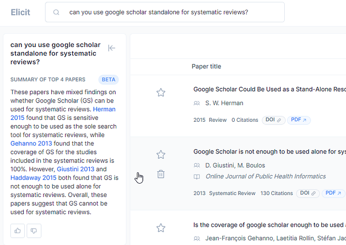Collapse the summary sidebar panel
The image size is (346, 245).
(x=112, y=48)
